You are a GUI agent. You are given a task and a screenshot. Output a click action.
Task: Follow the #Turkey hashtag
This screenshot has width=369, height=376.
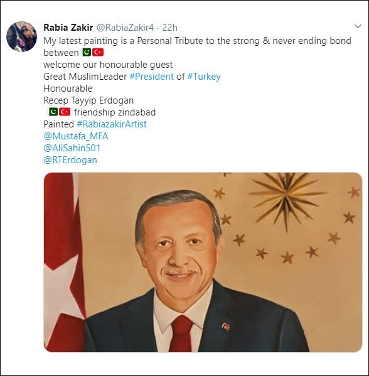point(204,77)
